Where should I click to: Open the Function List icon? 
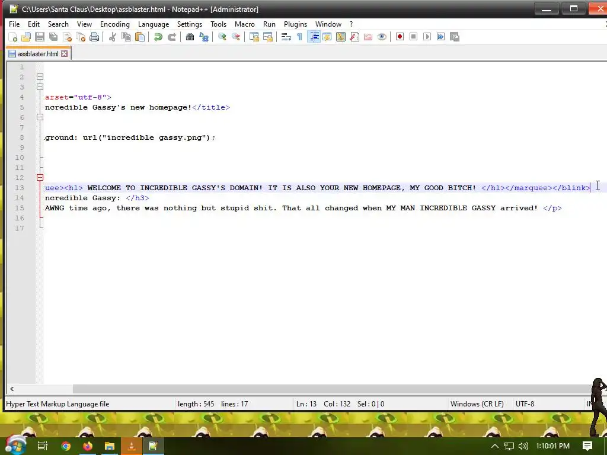[354, 37]
